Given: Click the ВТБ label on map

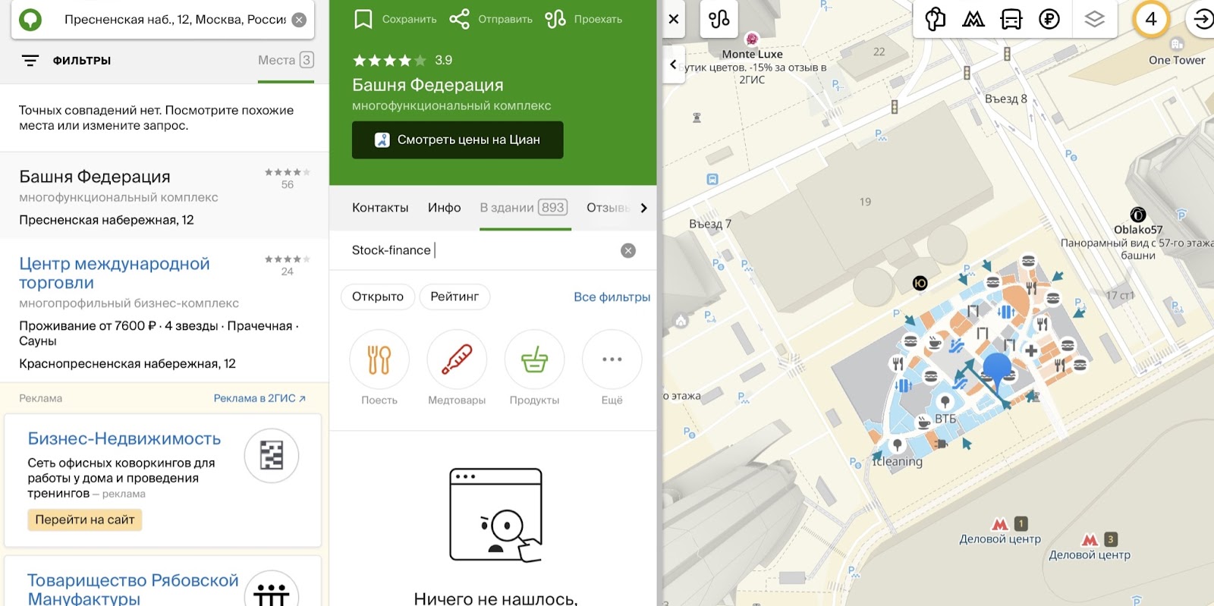Looking at the screenshot, I should [x=945, y=419].
